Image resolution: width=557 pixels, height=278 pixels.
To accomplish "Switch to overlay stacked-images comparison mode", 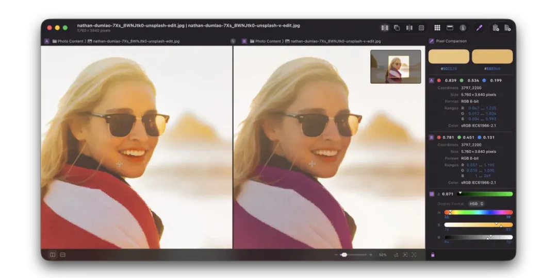I will (397, 28).
